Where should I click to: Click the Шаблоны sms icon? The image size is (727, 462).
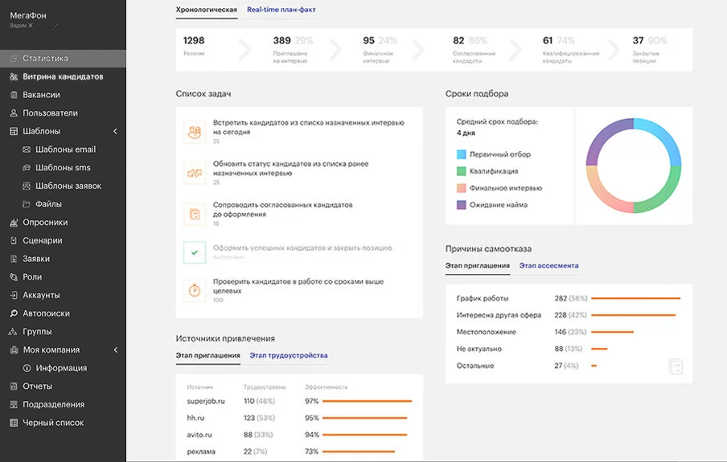tap(27, 167)
